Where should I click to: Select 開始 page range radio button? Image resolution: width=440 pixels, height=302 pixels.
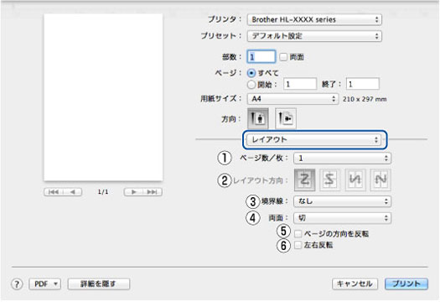click(251, 84)
